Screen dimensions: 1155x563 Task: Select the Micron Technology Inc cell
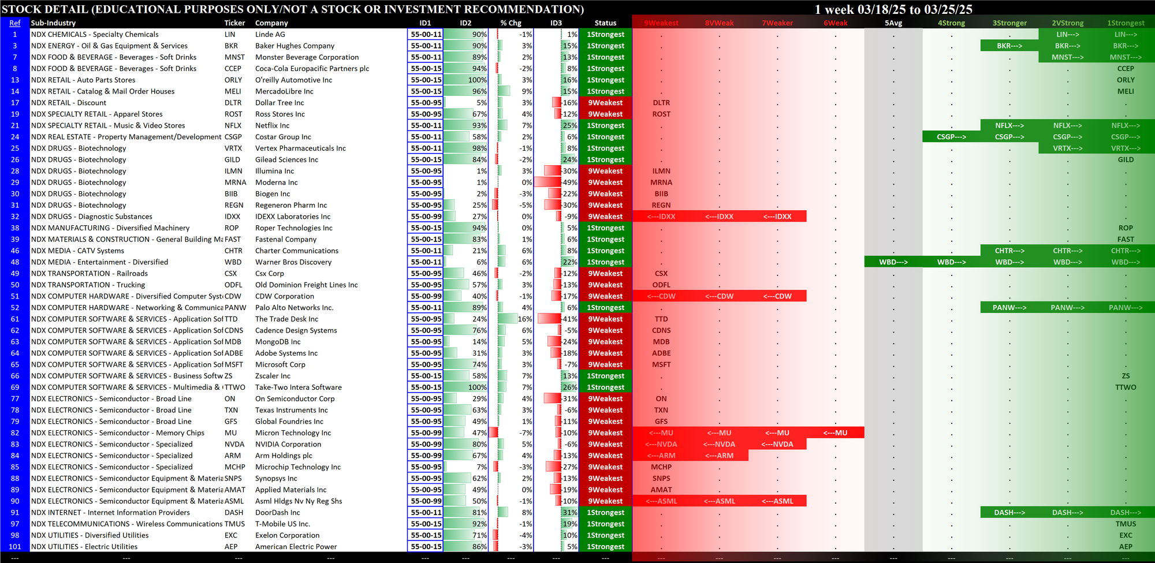pos(293,433)
